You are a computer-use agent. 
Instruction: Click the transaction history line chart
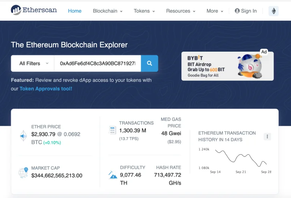point(241,158)
